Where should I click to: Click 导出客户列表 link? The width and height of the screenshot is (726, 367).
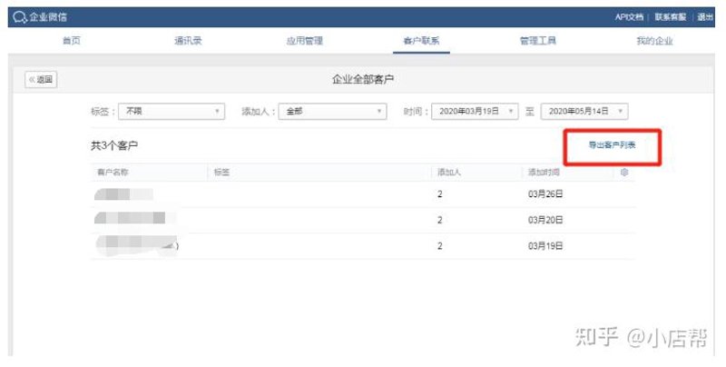612,145
